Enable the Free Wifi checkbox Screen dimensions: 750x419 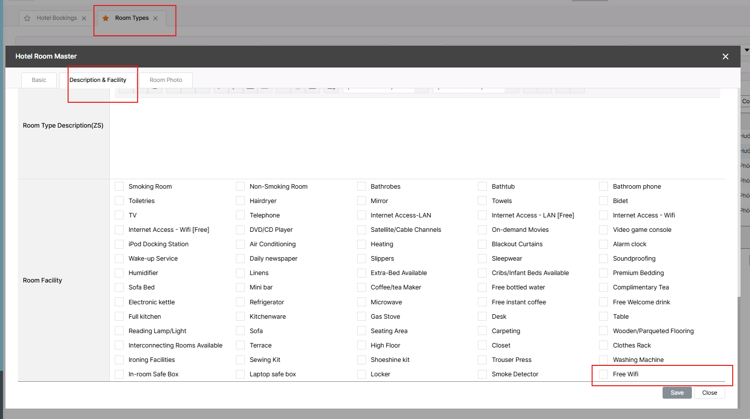[x=603, y=374]
